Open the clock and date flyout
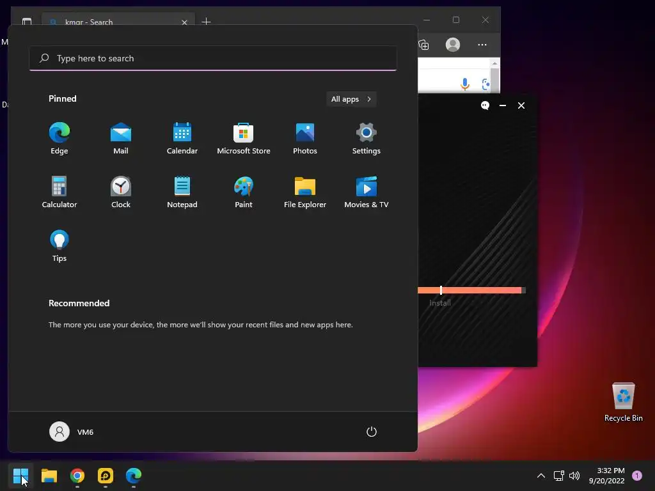 [607, 475]
